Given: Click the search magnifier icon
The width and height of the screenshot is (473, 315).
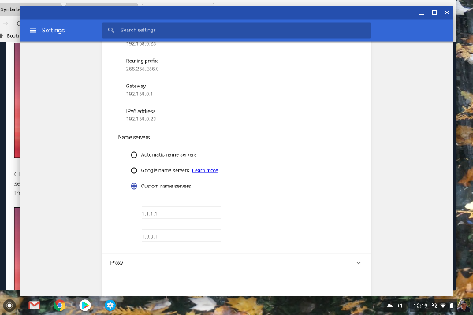Looking at the screenshot, I should click(x=112, y=31).
